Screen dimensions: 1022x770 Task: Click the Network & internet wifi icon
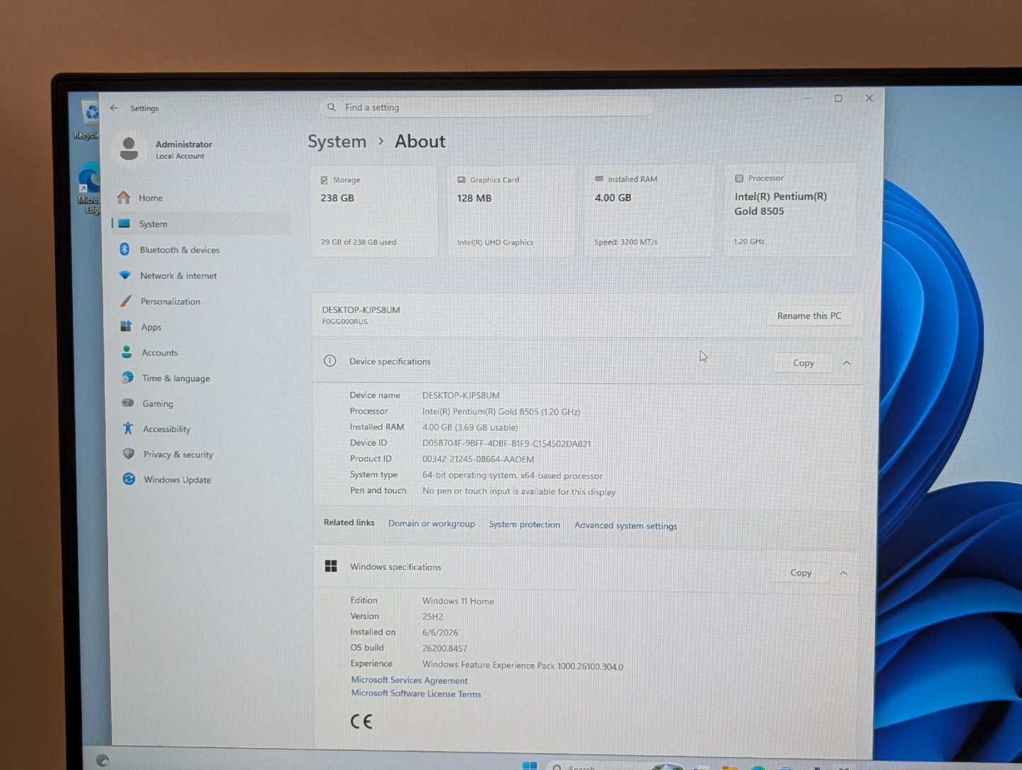pos(125,275)
